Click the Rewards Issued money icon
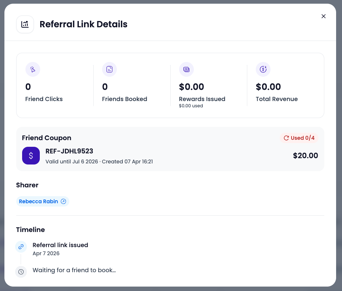Viewport: 342px width, 291px height. coord(186,69)
